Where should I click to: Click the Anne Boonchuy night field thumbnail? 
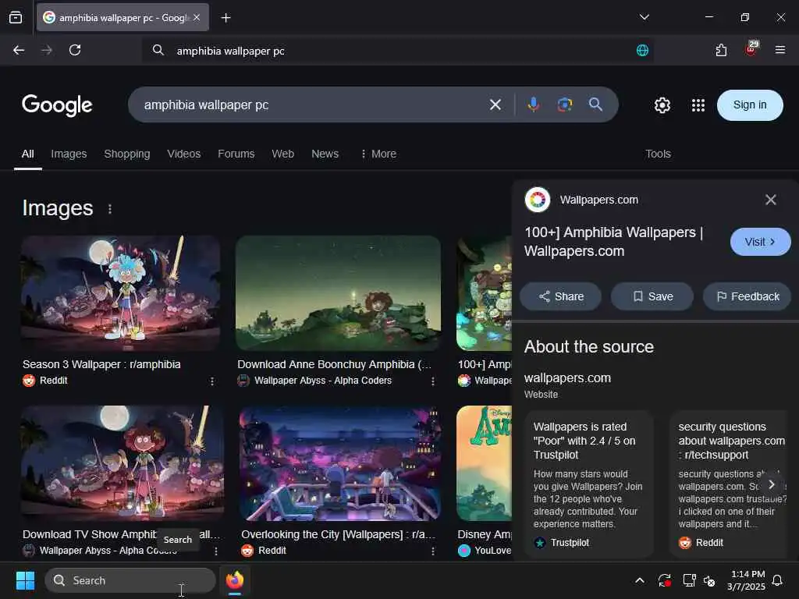point(338,293)
